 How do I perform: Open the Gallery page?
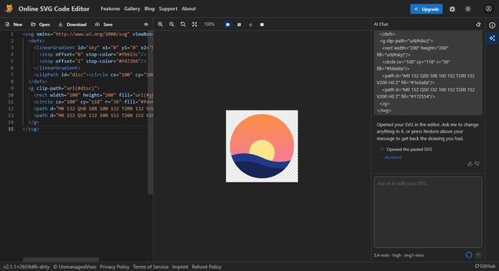click(x=132, y=9)
